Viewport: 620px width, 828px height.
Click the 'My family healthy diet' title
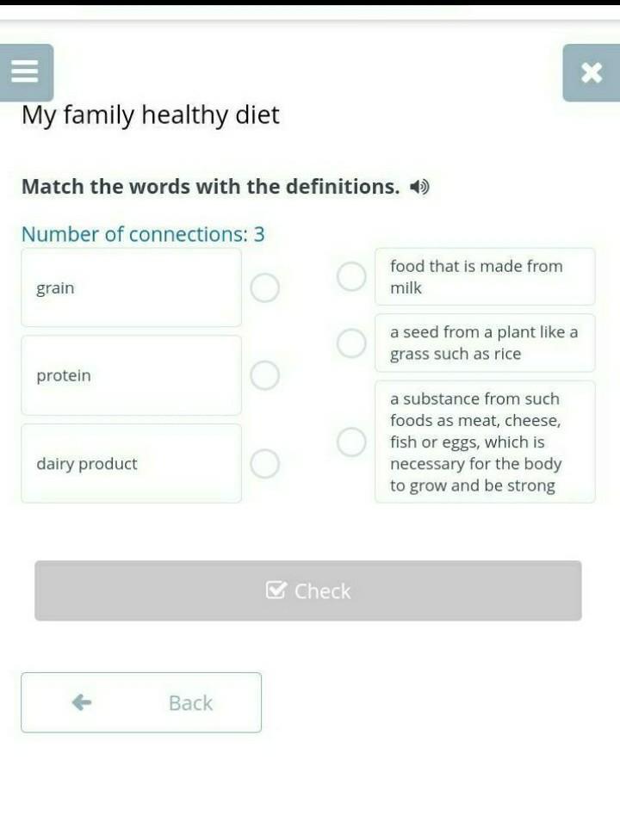151,115
